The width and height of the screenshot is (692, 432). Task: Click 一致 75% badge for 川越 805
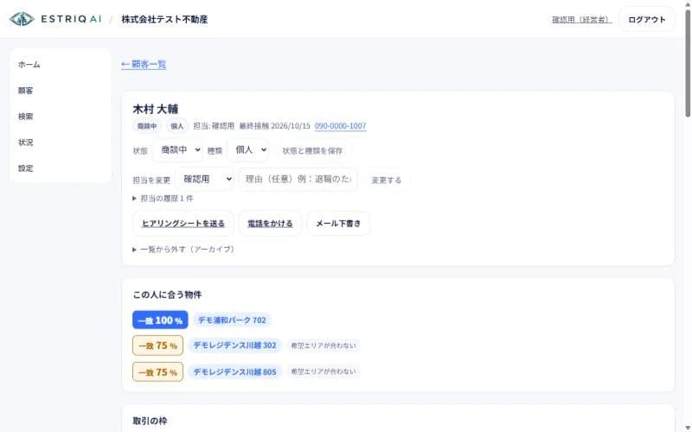tap(157, 372)
